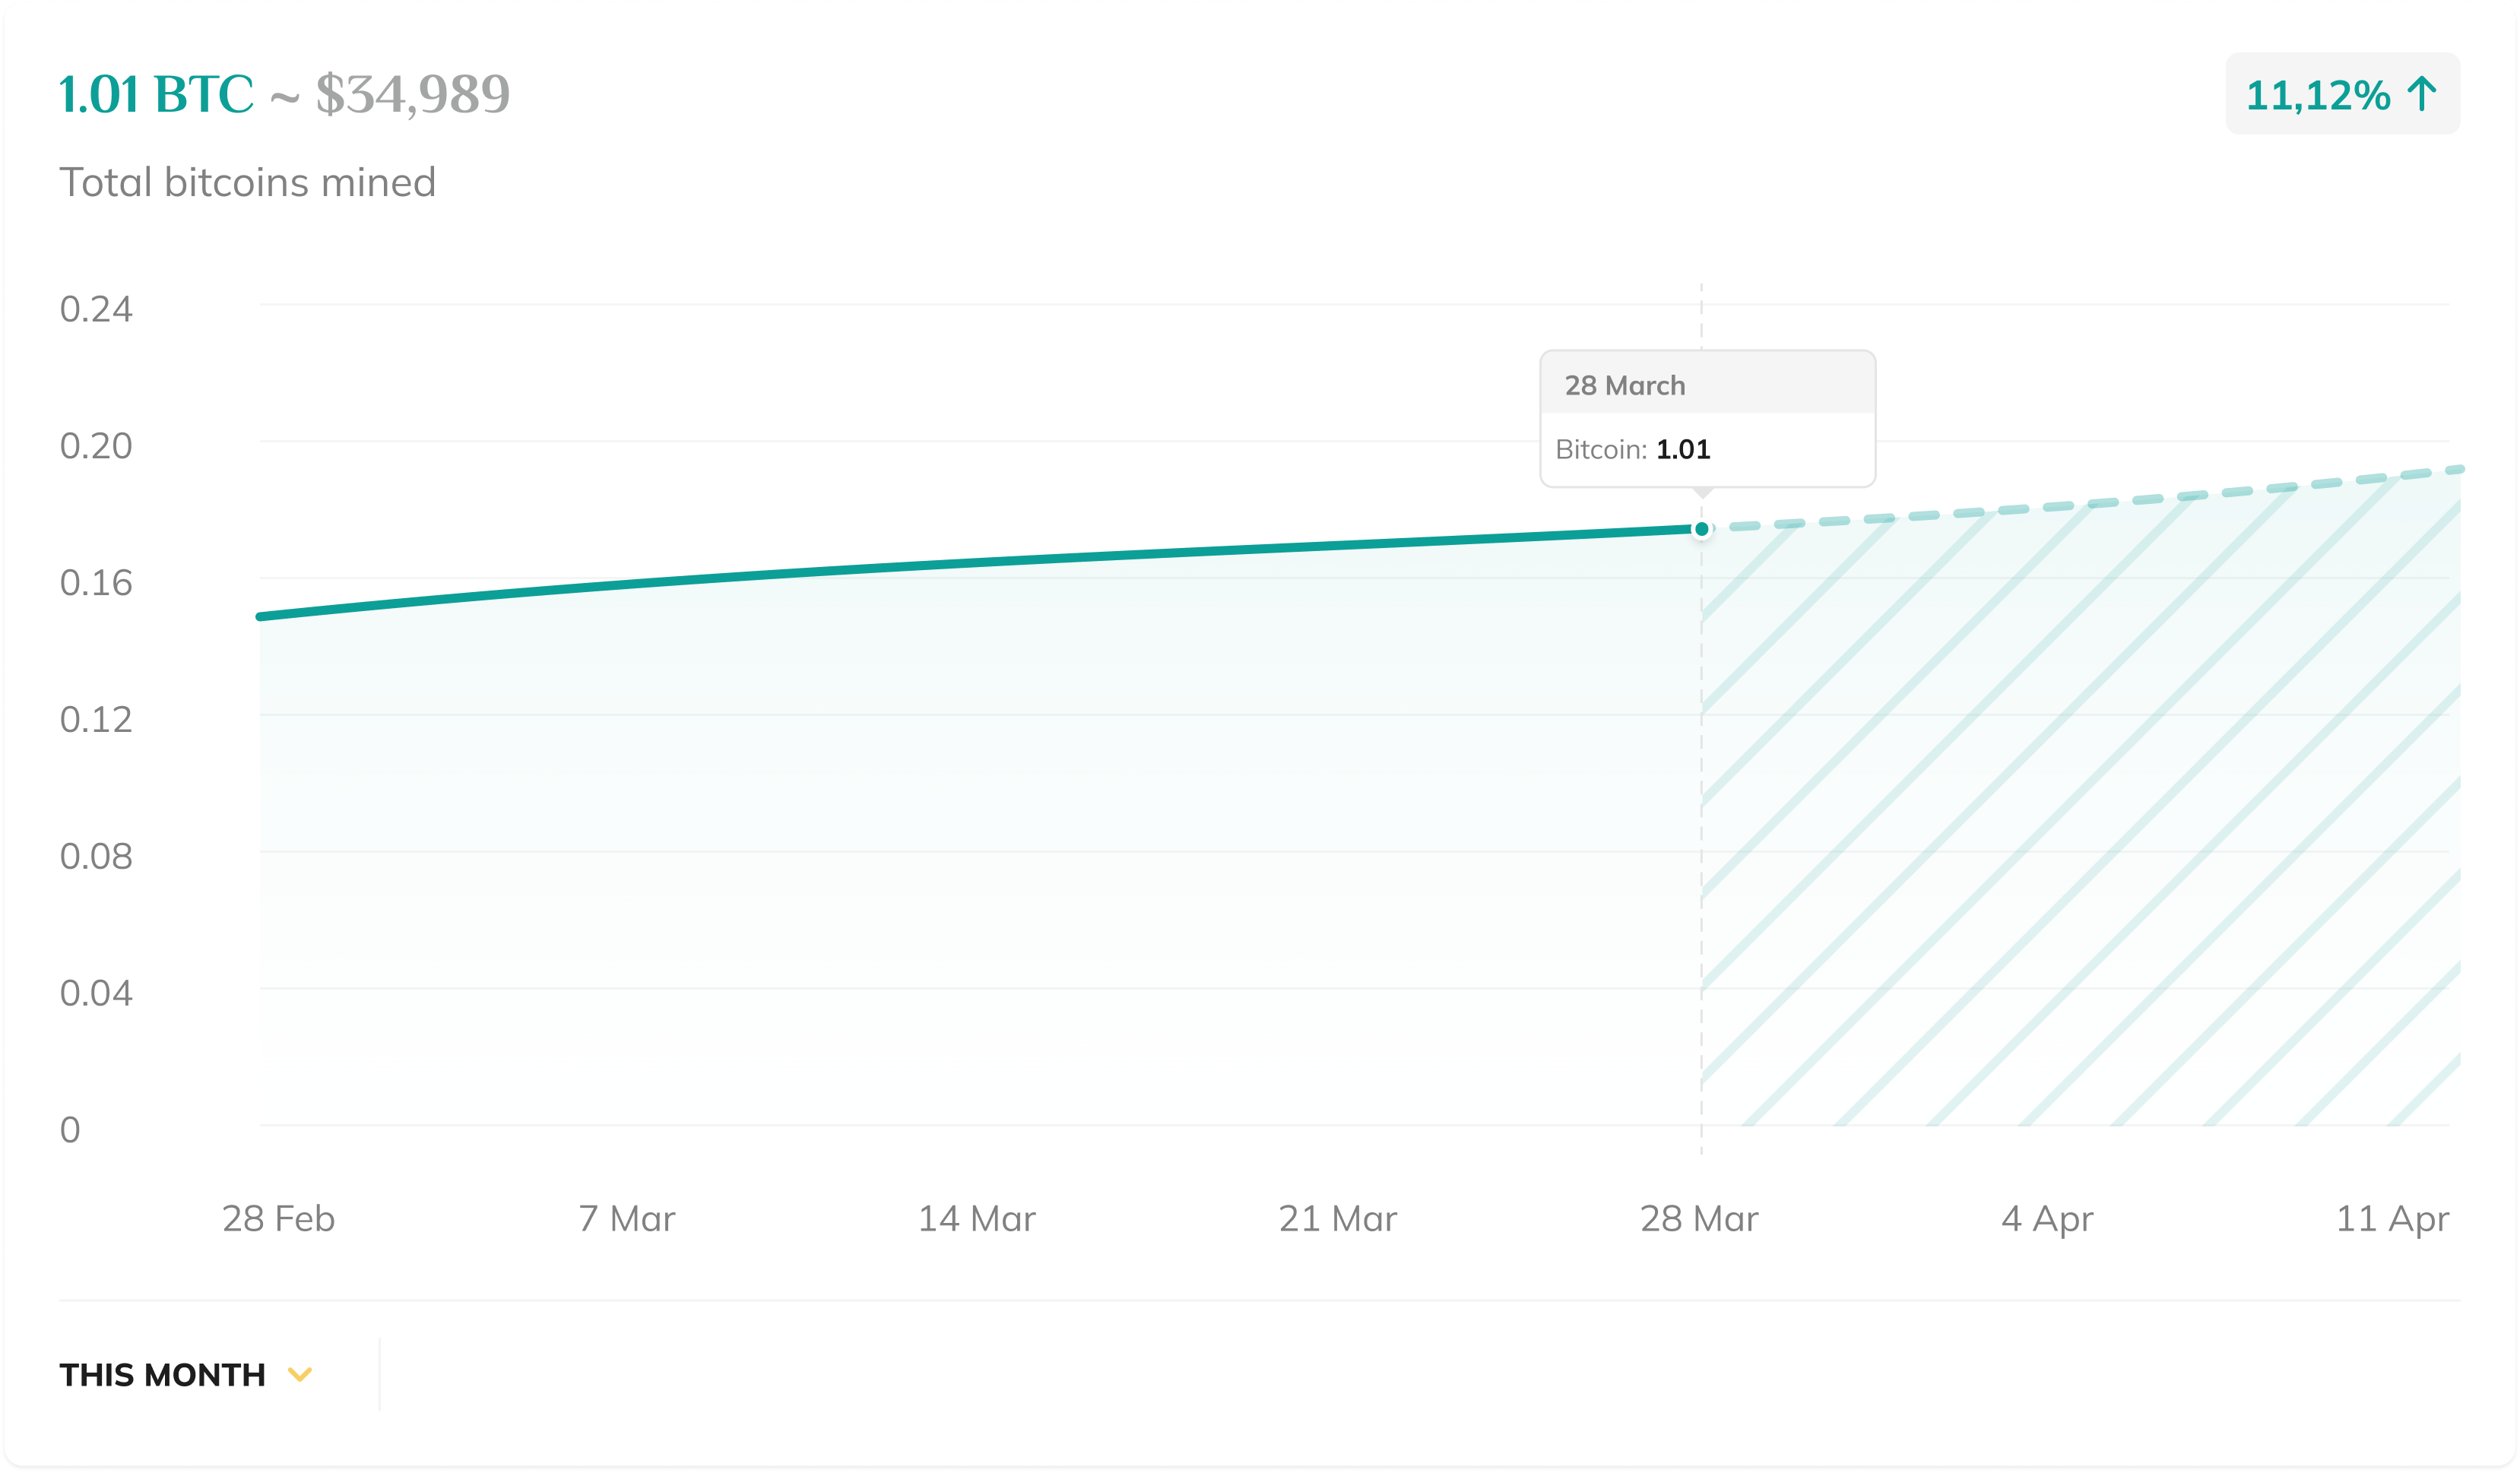
Task: Click the Total bitcoins mined subtitle
Action: [247, 182]
